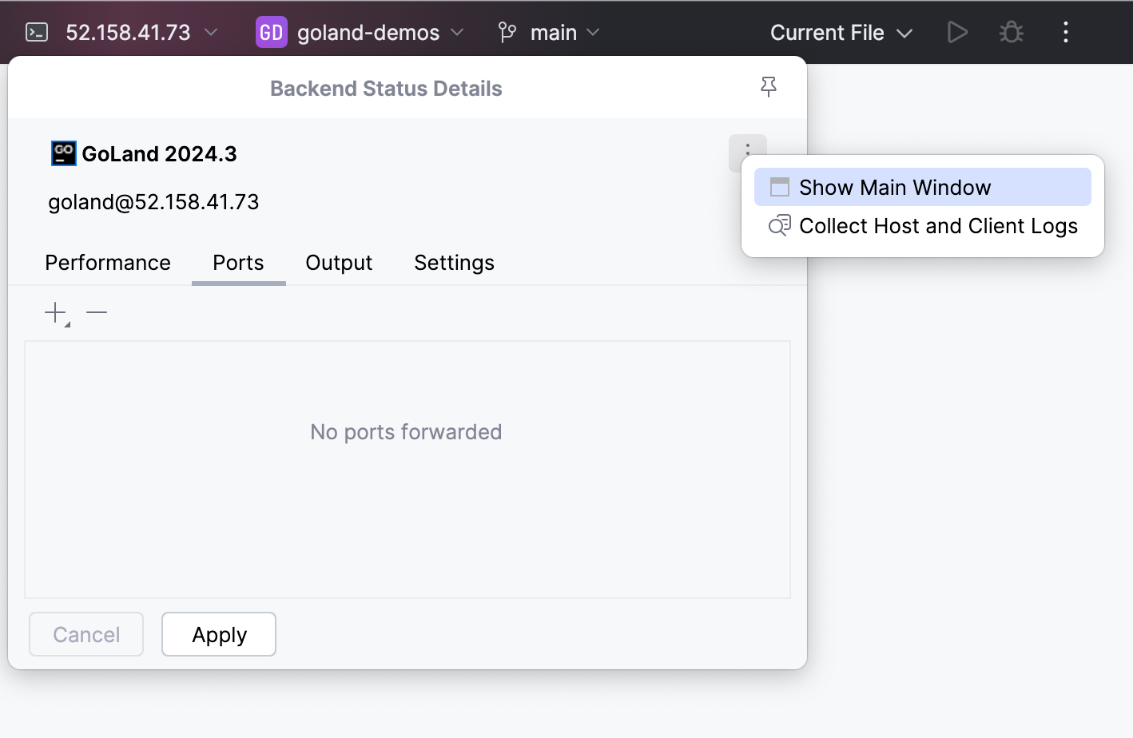Open the terminal icon in the title bar

tap(36, 32)
